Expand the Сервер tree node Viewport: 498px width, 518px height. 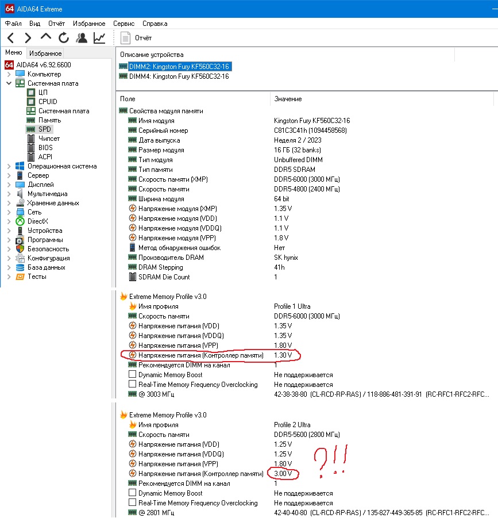point(9,175)
